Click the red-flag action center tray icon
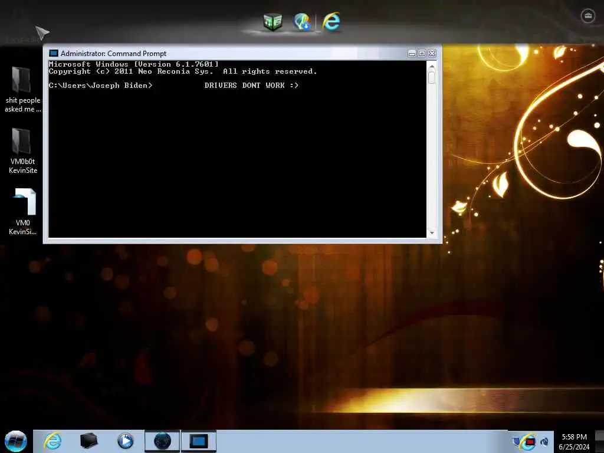The height and width of the screenshot is (453, 604). tap(530, 442)
